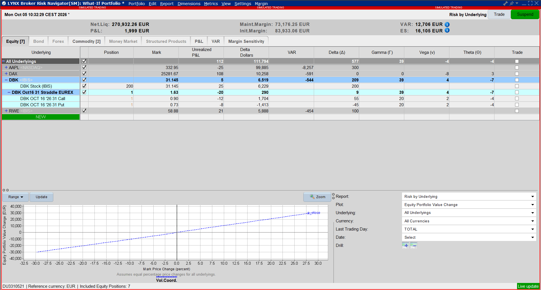Uncheck the DBK include checkbox
This screenshot has height=290, width=541.
tap(84, 80)
